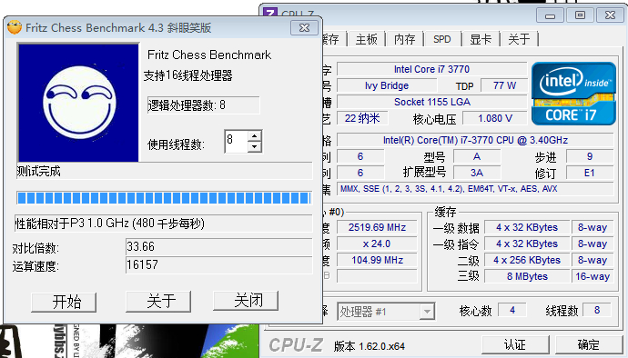The width and height of the screenshot is (628, 358).
Task: Open the 显卡 tab
Action: tap(481, 39)
